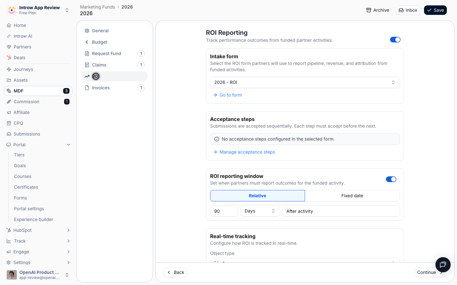The image size is (457, 285).
Task: Collapse the Portal section
Action: 69,145
